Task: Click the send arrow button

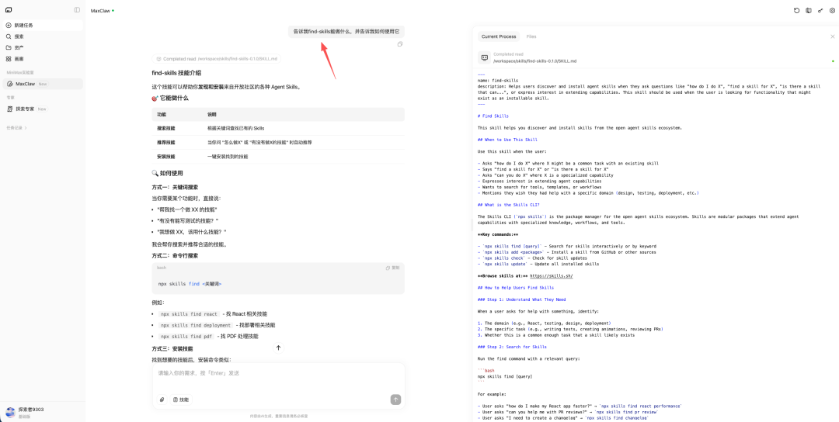Action: [395, 400]
